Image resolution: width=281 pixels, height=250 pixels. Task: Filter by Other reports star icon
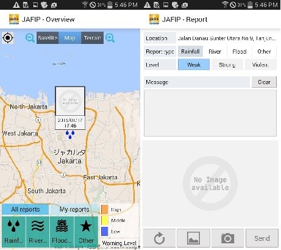(86, 232)
